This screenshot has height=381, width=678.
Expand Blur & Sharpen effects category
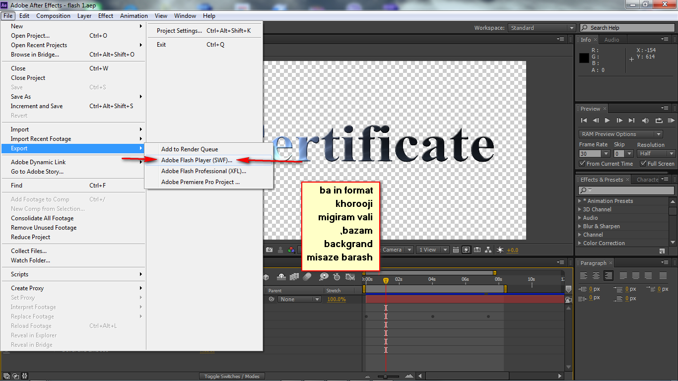tap(579, 226)
